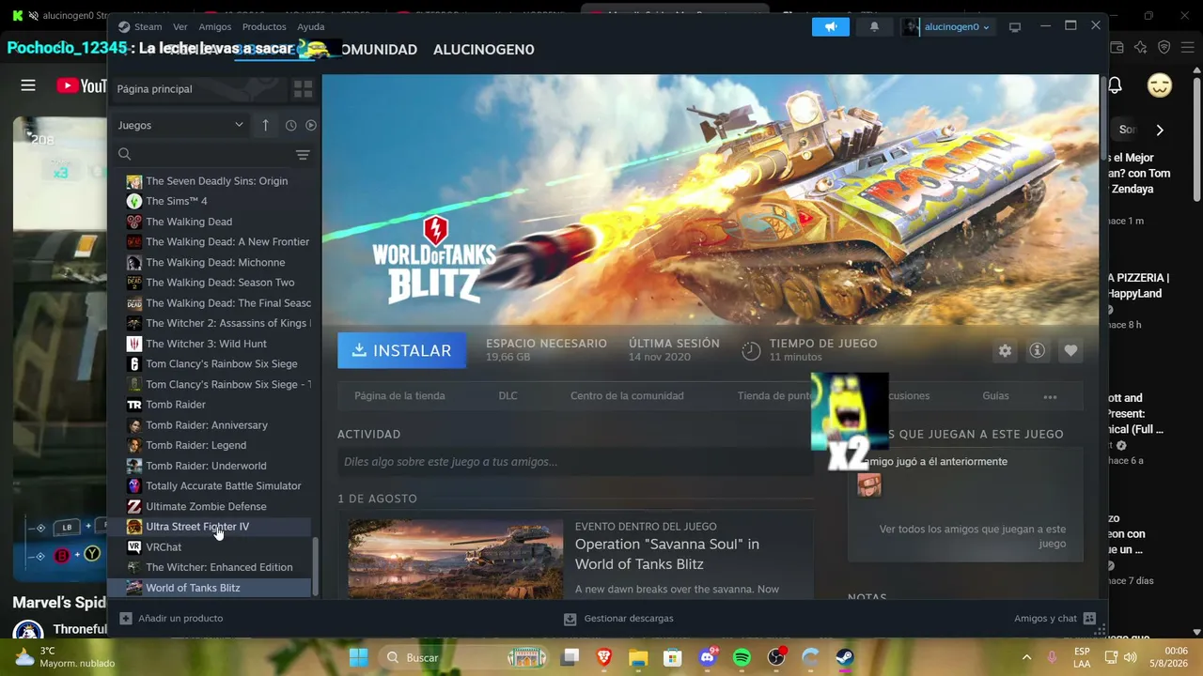This screenshot has height=676, width=1203.
Task: Open Brave browser from the taskbar
Action: pos(604,657)
